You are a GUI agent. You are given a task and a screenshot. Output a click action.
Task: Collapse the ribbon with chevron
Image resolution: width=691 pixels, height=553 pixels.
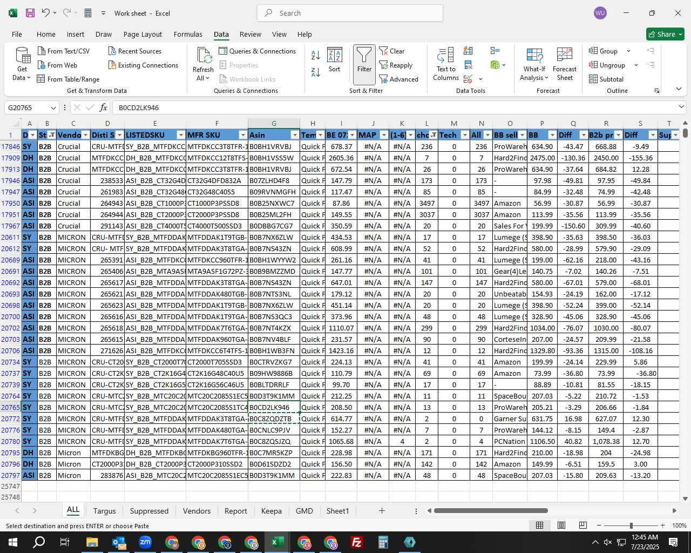click(679, 89)
